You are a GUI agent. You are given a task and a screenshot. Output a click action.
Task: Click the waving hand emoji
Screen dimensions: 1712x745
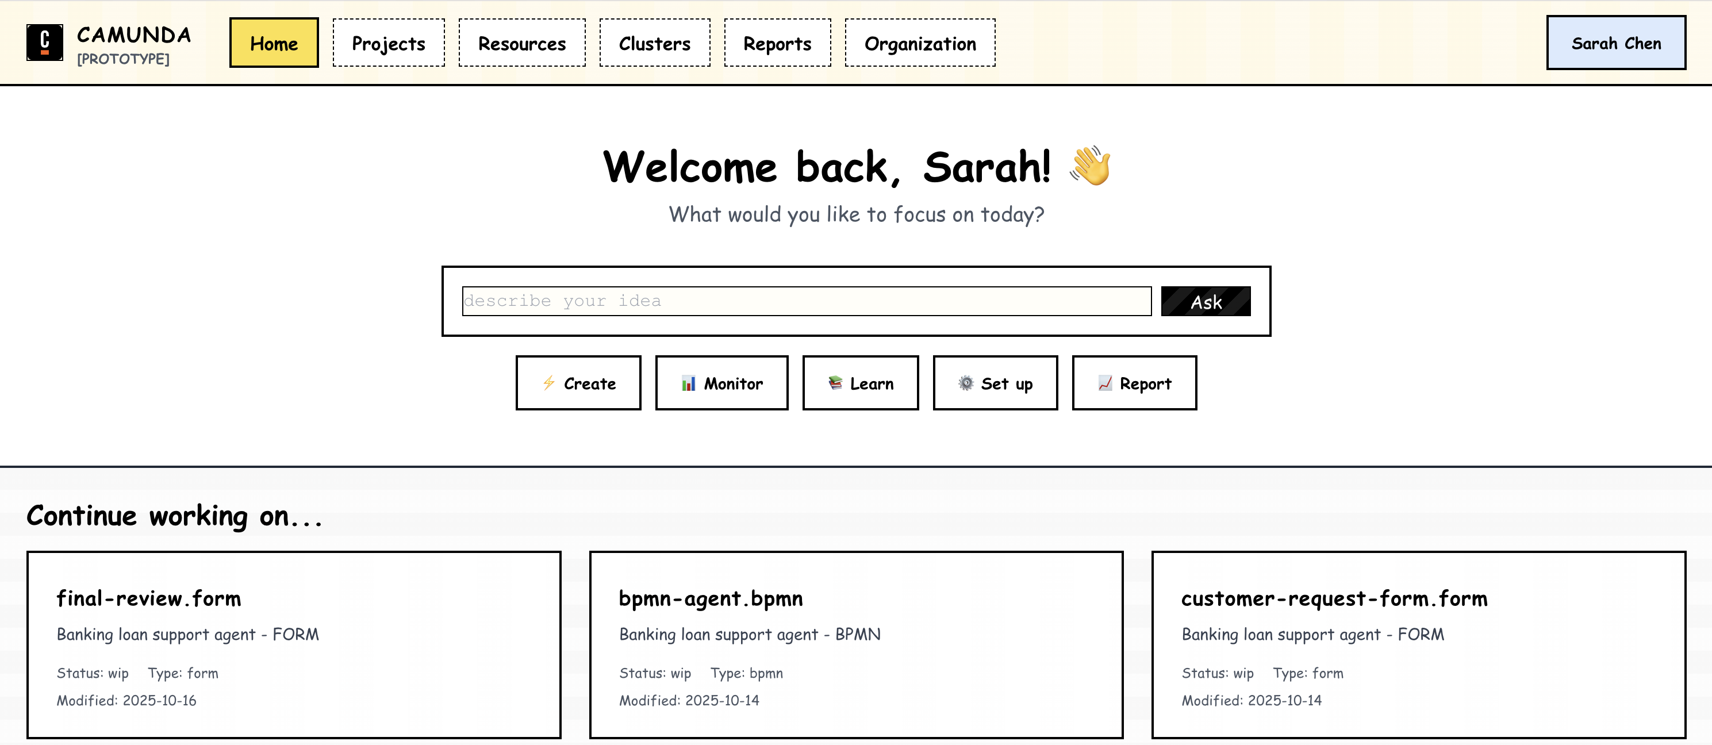(1090, 166)
